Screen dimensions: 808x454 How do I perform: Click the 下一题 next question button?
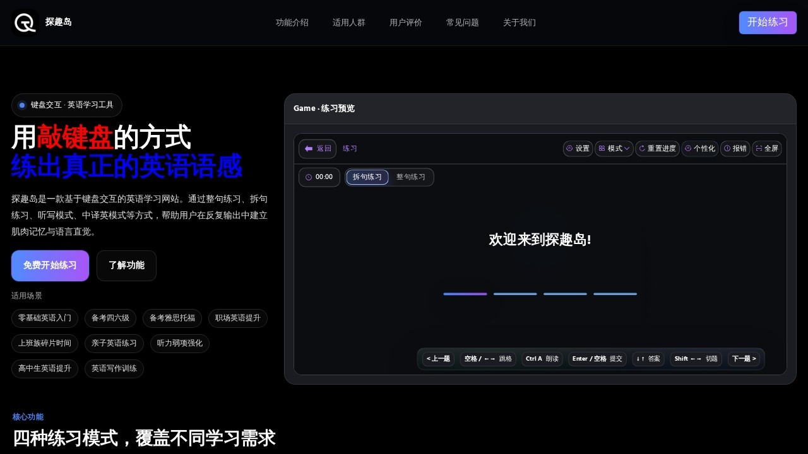tap(744, 359)
